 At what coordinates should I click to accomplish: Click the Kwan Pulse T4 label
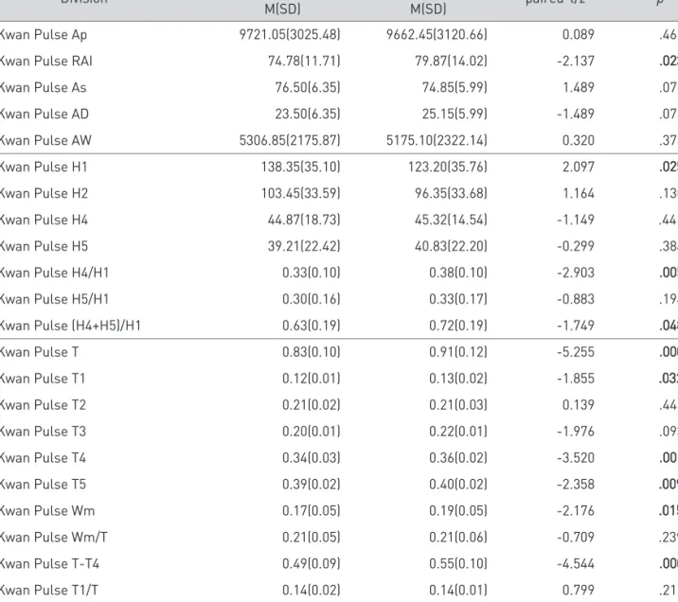[x=43, y=458]
